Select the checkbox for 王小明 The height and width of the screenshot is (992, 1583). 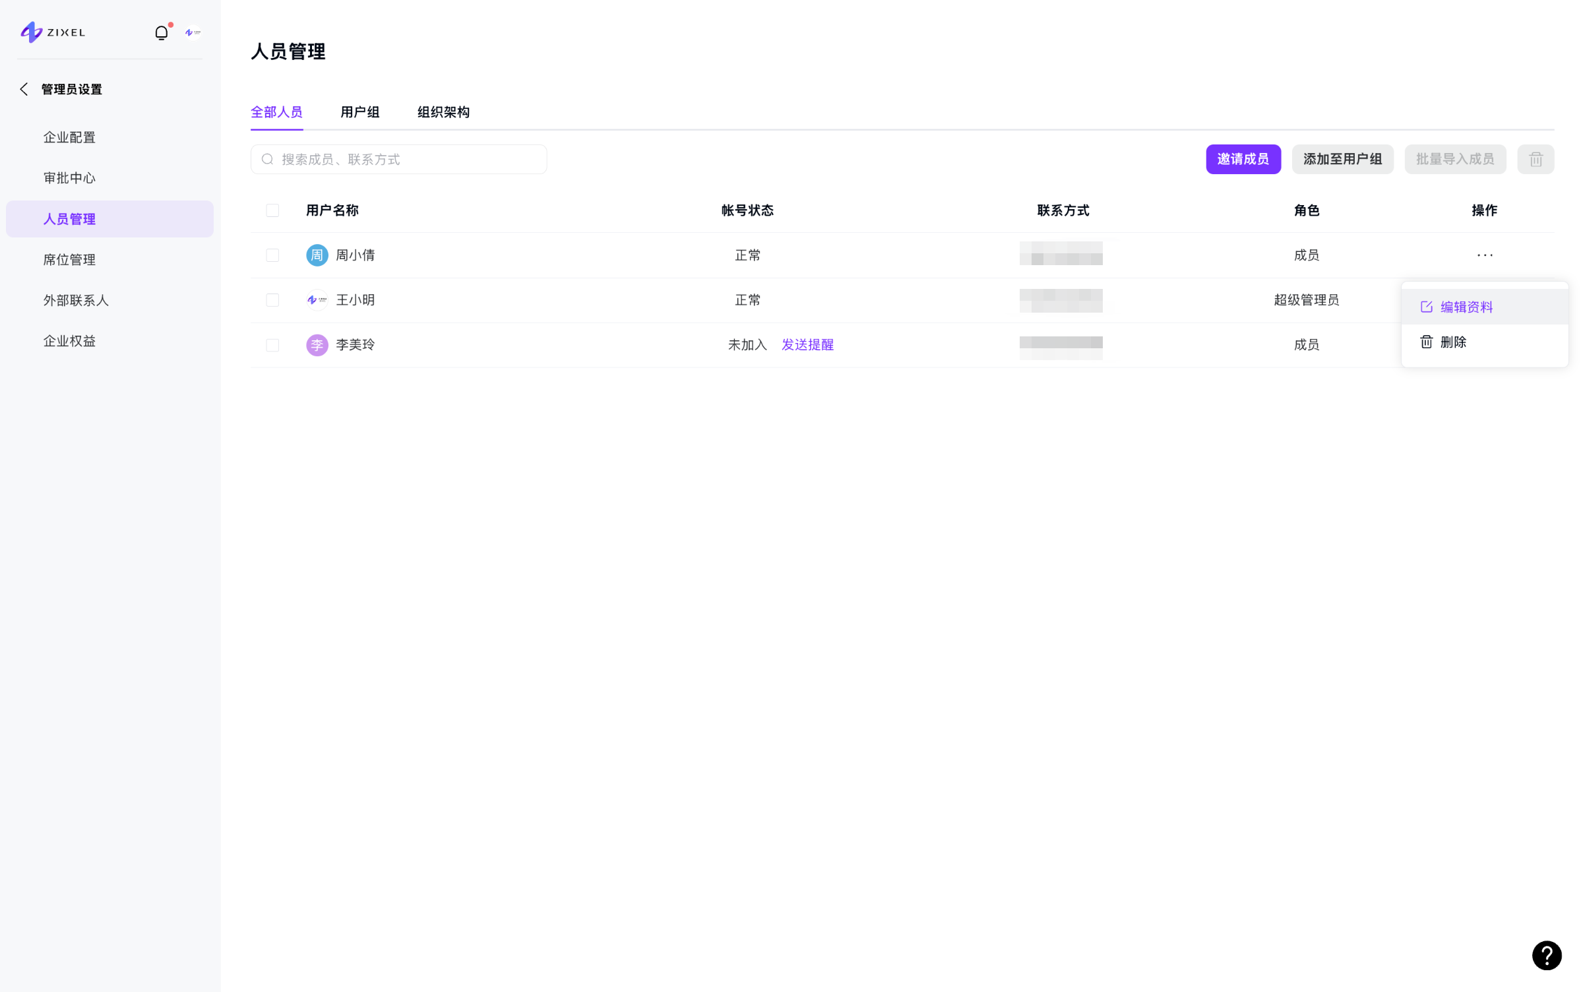[272, 300]
